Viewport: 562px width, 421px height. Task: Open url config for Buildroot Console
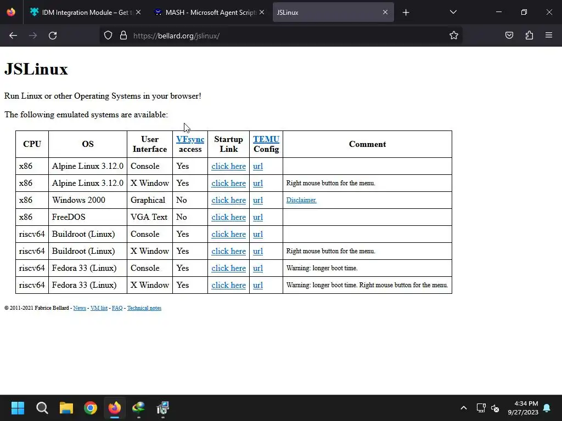click(x=258, y=234)
